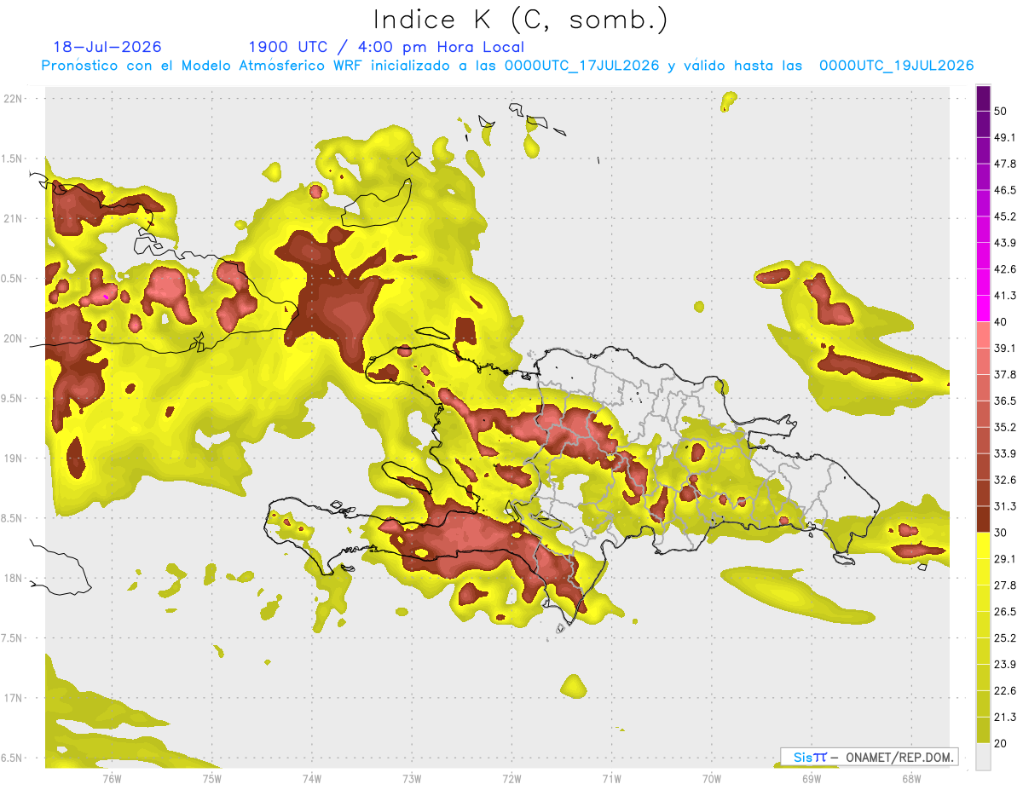Click the "70W" longitude label
This screenshot has width=1023, height=790.
click(x=712, y=778)
